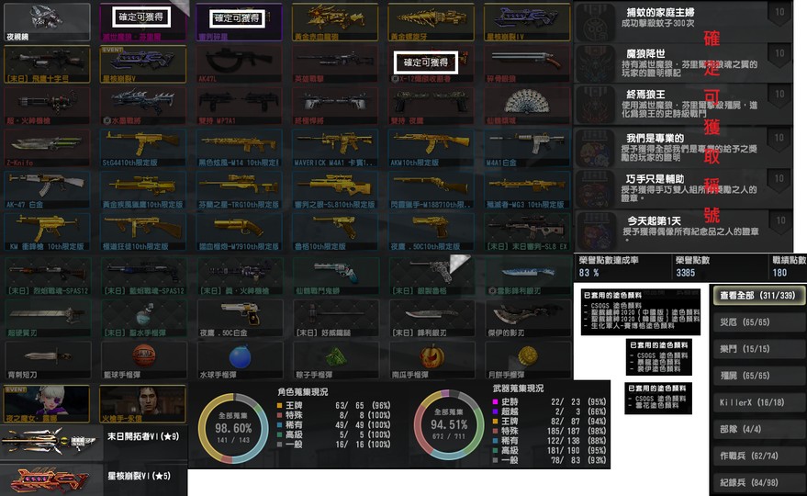Click the M4A1白金 weapon
Screen dimensions: 807x496
[527, 148]
